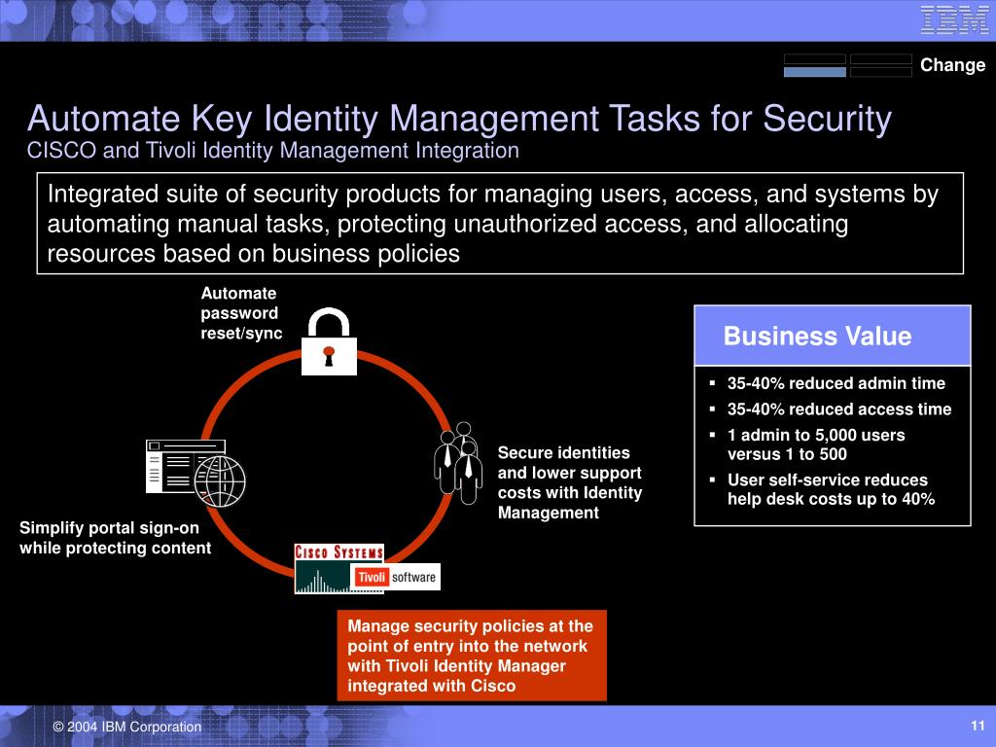Image resolution: width=996 pixels, height=747 pixels.
Task: Click the web portal globe icon
Action: 196,474
